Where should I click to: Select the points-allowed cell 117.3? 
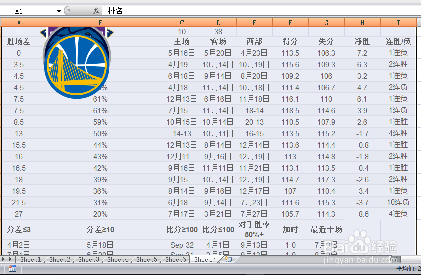[326, 179]
